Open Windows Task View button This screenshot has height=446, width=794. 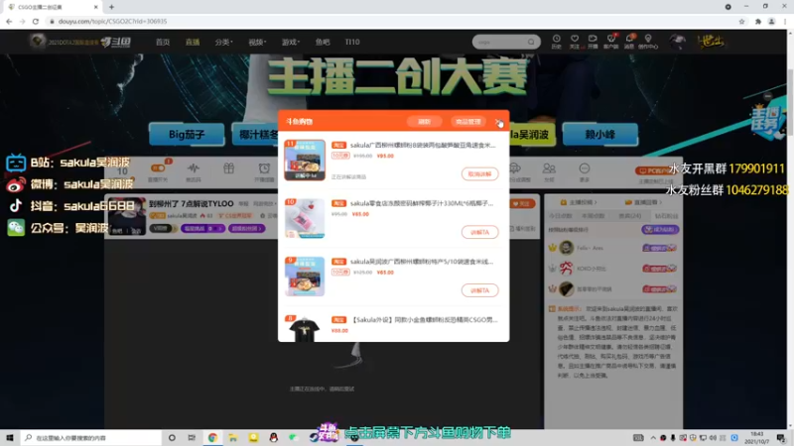click(192, 437)
